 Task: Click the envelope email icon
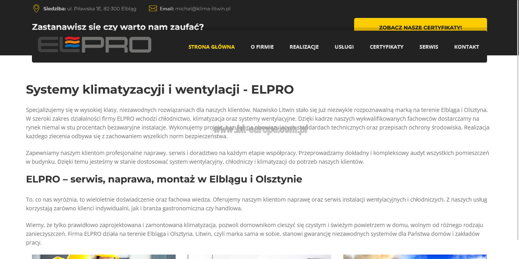153,8
